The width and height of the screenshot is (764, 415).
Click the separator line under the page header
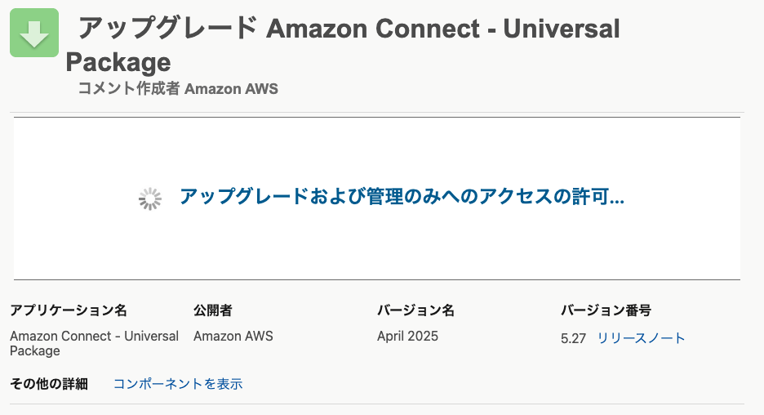pos(377,113)
